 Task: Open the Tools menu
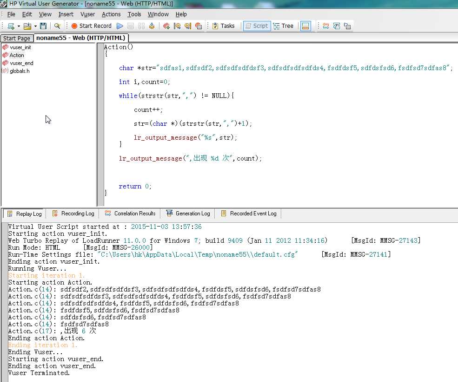134,14
